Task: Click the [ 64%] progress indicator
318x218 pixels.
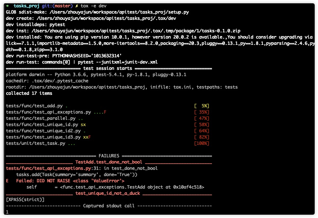Action: [x=202, y=131]
